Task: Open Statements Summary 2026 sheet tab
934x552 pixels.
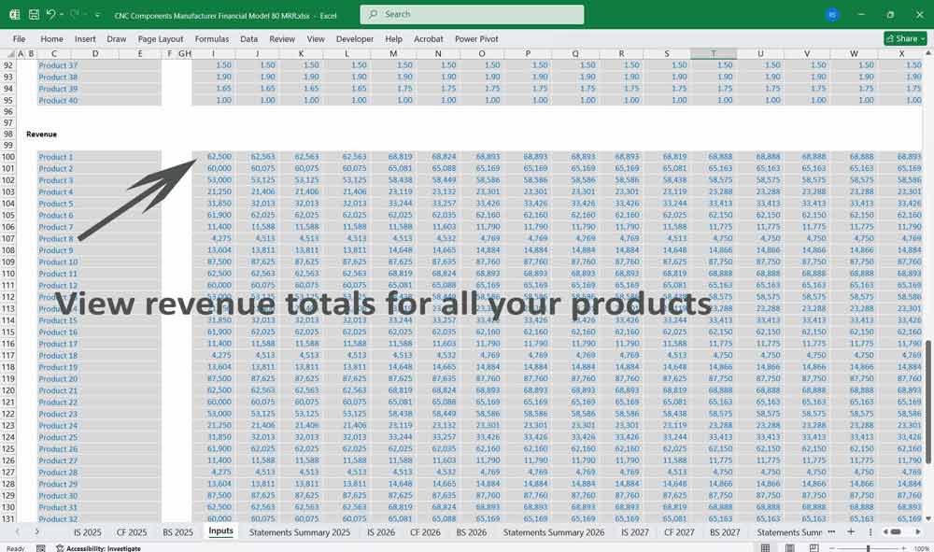Action: (553, 532)
